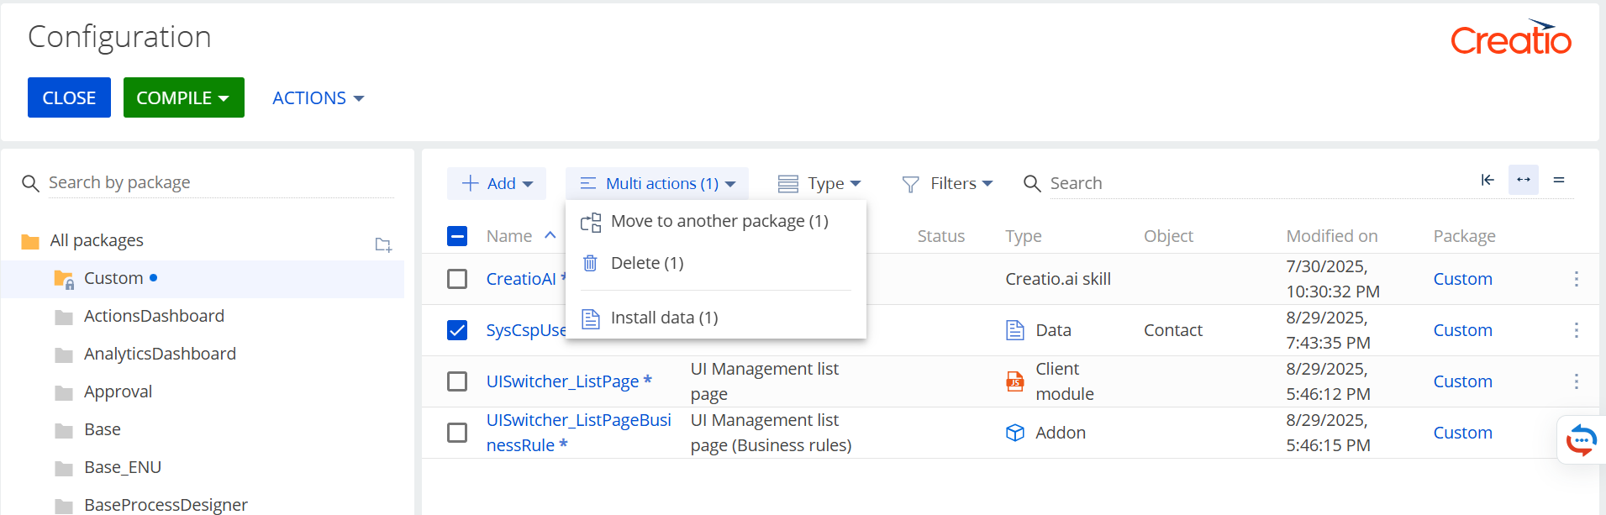Select Move to another package (1)
Screen dimensions: 1606x515
(716, 221)
